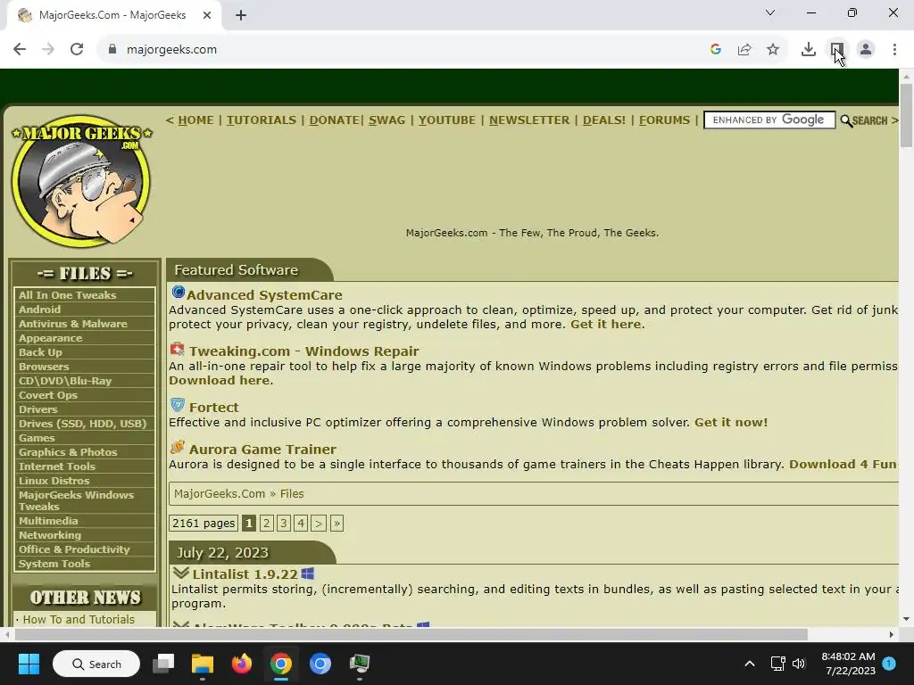Open a new browser tab
This screenshot has height=685, width=914.
coord(241,16)
